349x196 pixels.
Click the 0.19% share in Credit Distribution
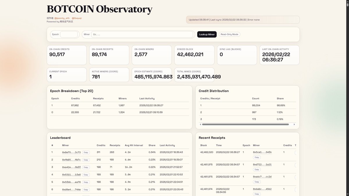pyautogui.click(x=280, y=119)
